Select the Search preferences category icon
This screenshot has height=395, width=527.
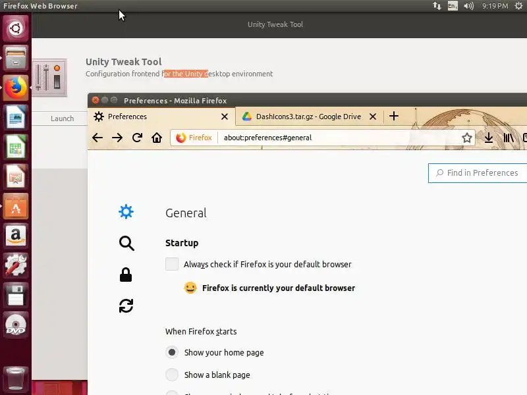pos(126,243)
